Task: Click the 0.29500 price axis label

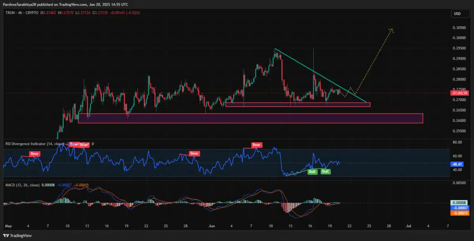Action: [x=459, y=48]
